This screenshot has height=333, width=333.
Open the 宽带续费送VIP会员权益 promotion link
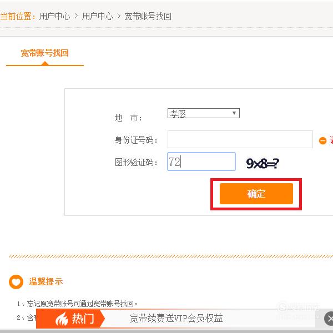176,319
